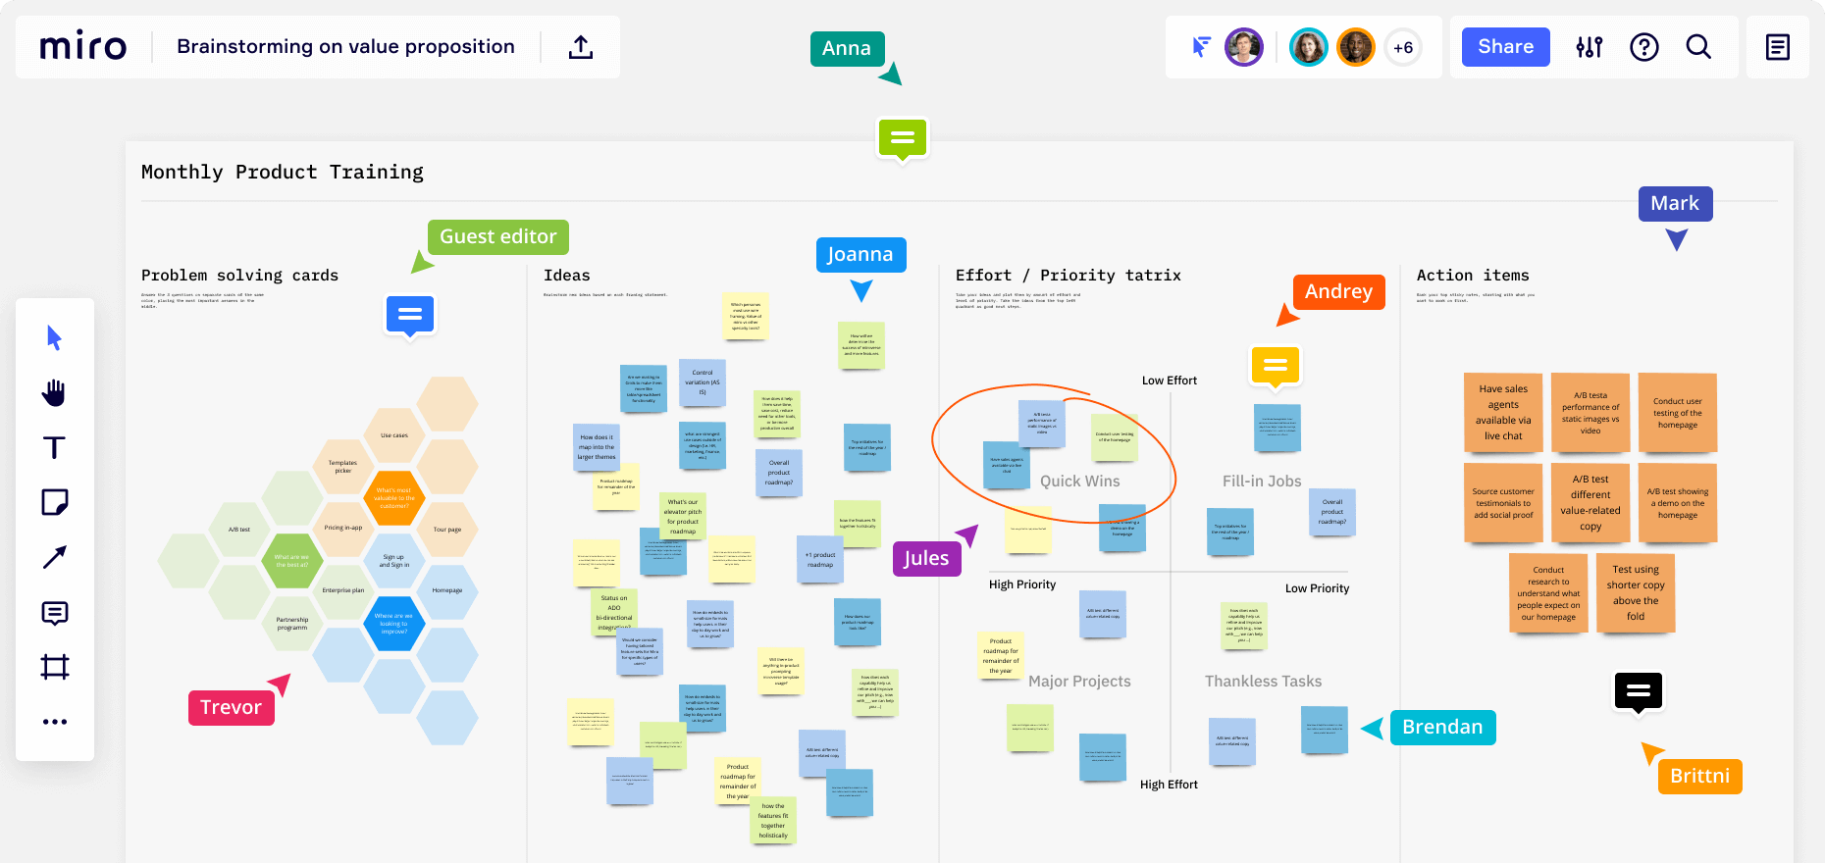Open the board settings sliders icon
Image resolution: width=1825 pixels, height=863 pixels.
click(x=1590, y=47)
